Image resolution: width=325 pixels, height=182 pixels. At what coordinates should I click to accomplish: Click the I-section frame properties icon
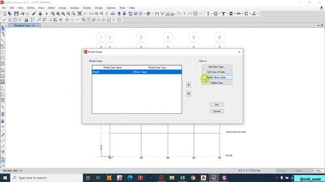tap(208, 14)
